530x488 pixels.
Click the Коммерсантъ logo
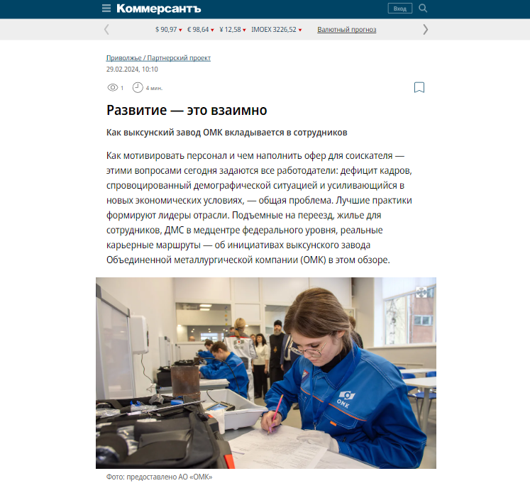pyautogui.click(x=158, y=9)
